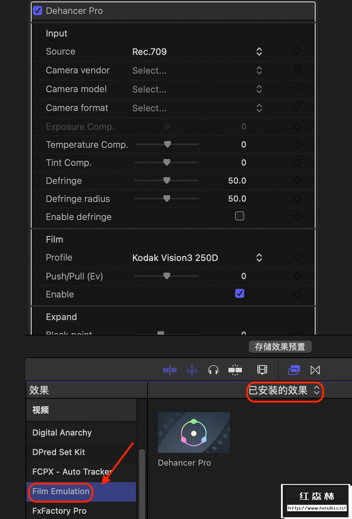Add keyframe diamond for Film Profile
Screen dimensions: 352x519
coord(298,256)
